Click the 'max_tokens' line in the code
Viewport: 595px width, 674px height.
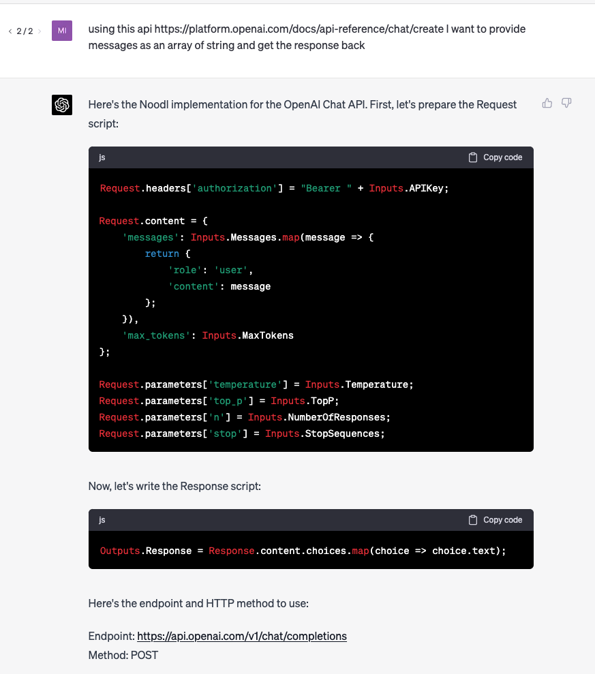[x=208, y=335]
